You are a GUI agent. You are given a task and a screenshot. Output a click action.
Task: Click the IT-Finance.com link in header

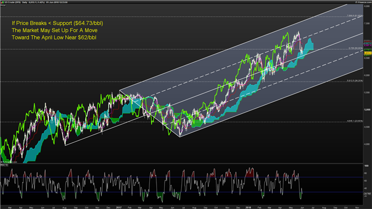click(x=362, y=2)
